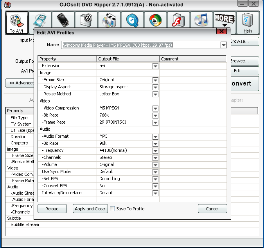Select the DVD disc video conversion icon
This screenshot has height=248, width=264.
(x=109, y=20)
